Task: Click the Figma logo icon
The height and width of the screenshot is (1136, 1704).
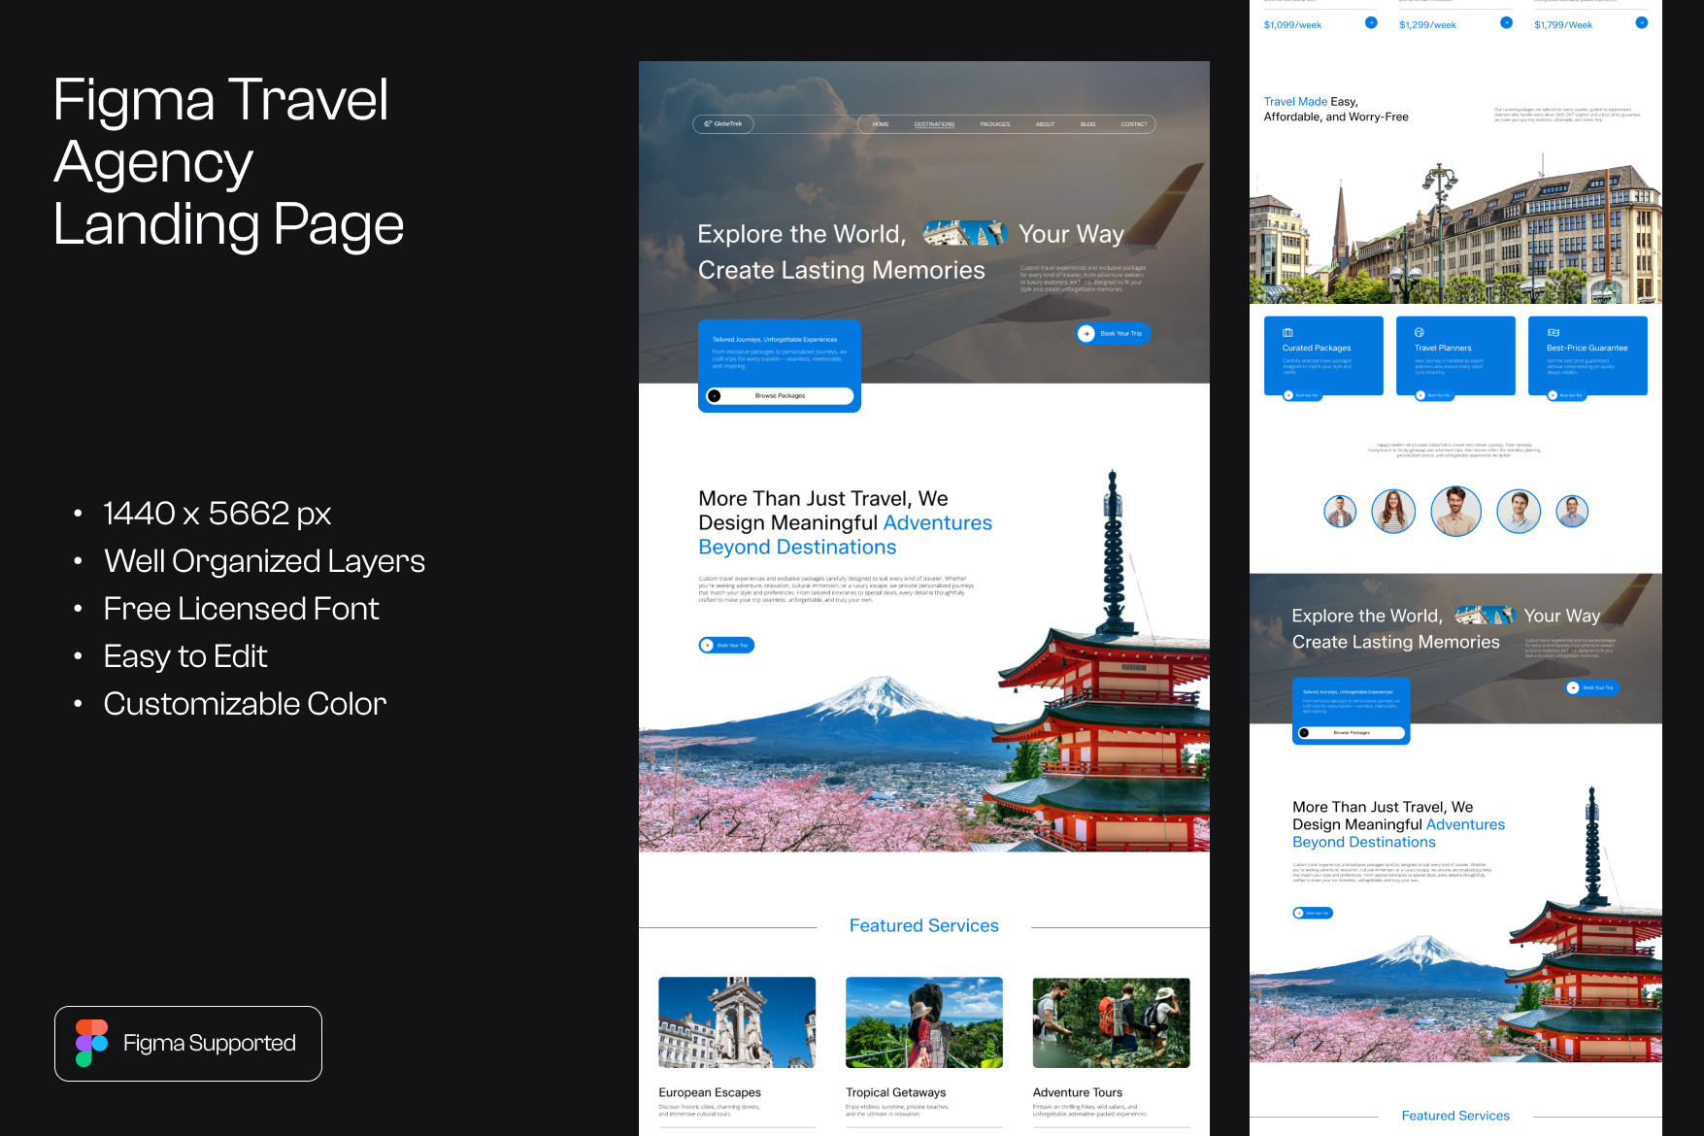Action: pos(91,1043)
